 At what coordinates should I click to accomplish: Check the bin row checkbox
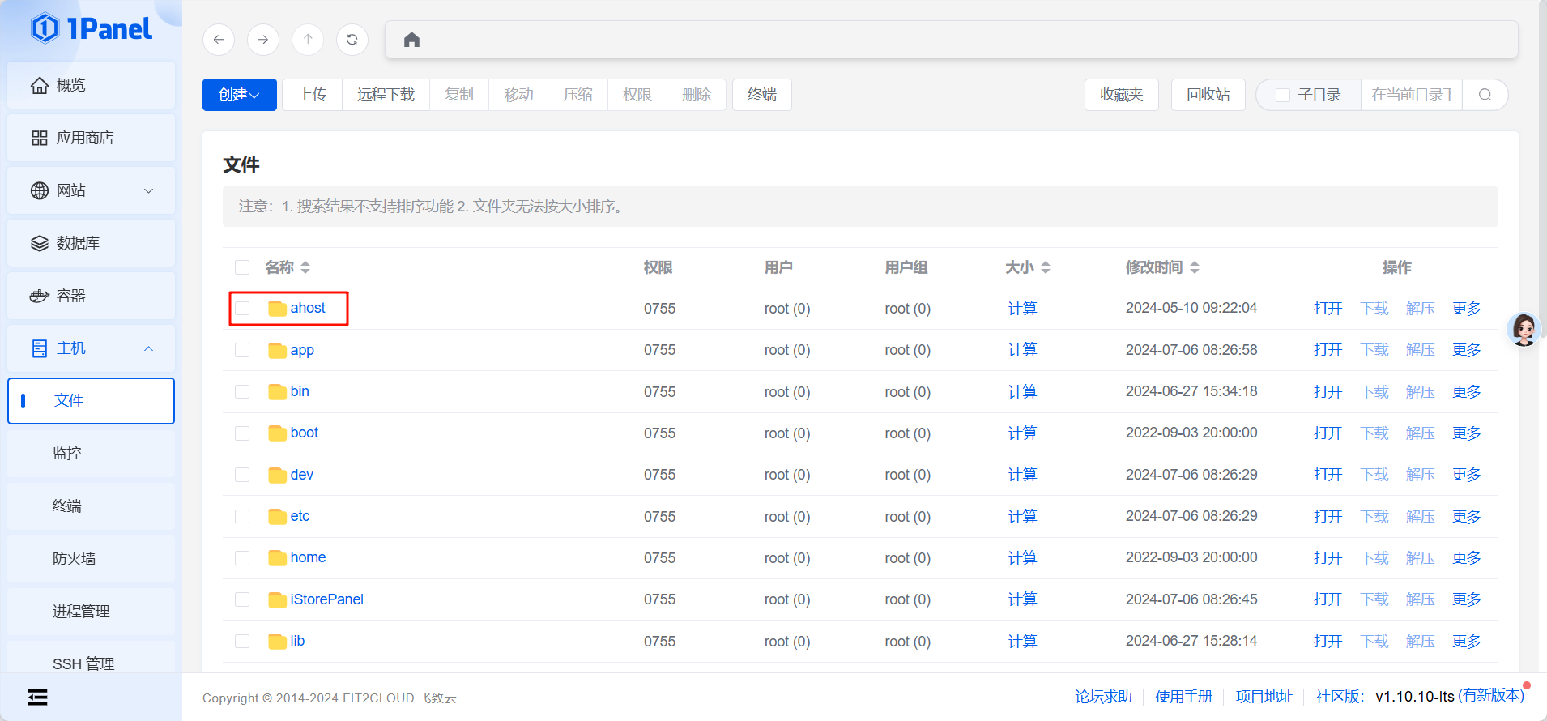[242, 392]
